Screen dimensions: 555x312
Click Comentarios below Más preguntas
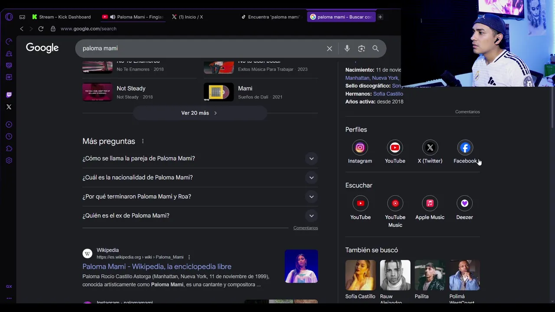tap(306, 228)
